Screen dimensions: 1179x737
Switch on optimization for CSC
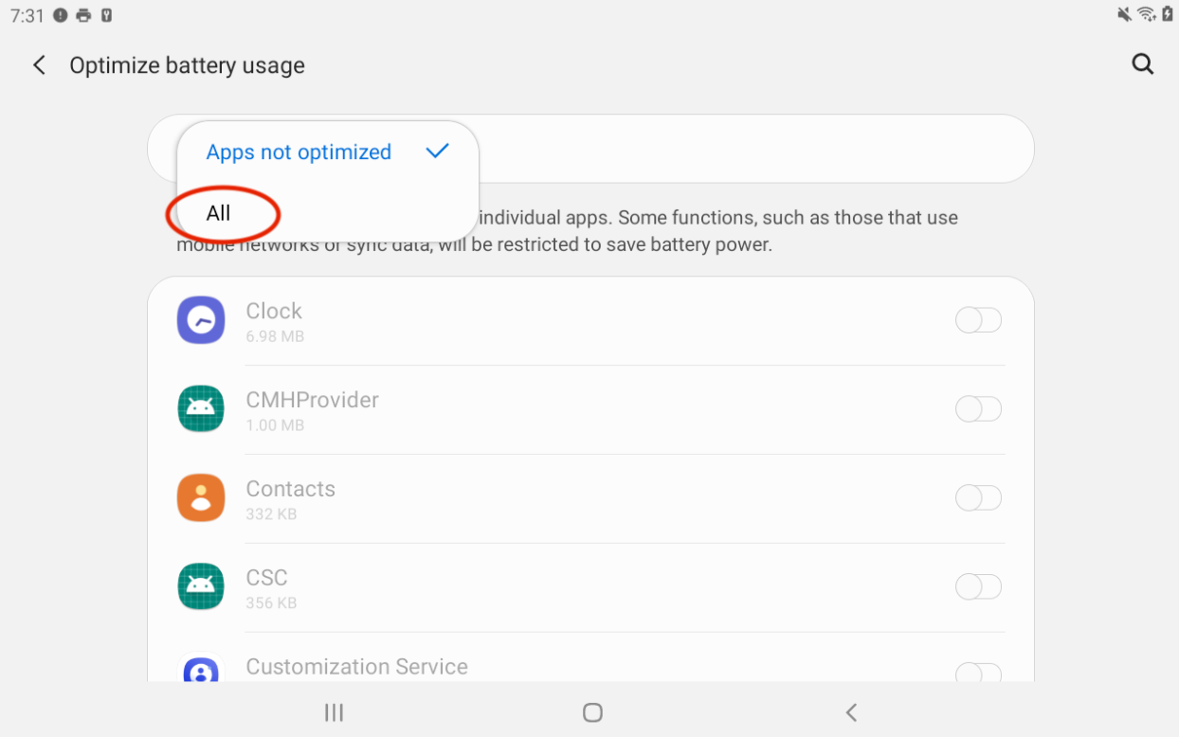pyautogui.click(x=978, y=586)
